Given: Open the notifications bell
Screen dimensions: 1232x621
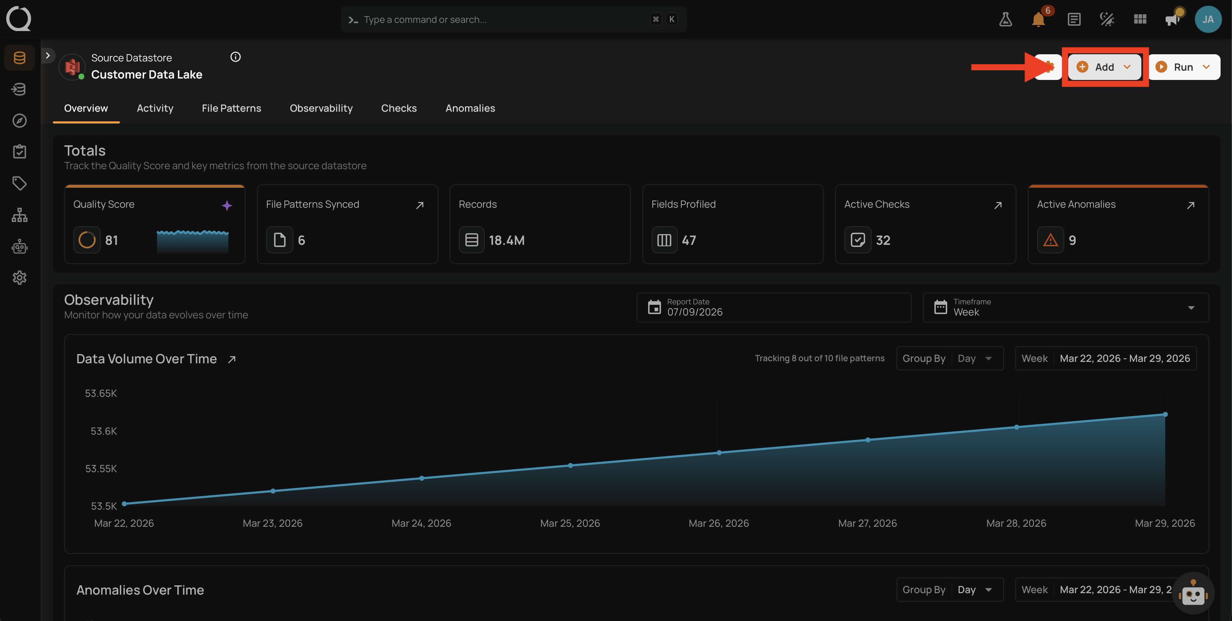Looking at the screenshot, I should [1038, 19].
